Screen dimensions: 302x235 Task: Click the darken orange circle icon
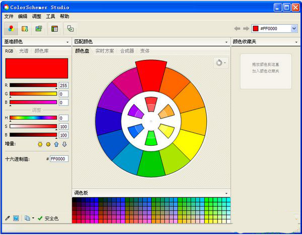[48, 144]
